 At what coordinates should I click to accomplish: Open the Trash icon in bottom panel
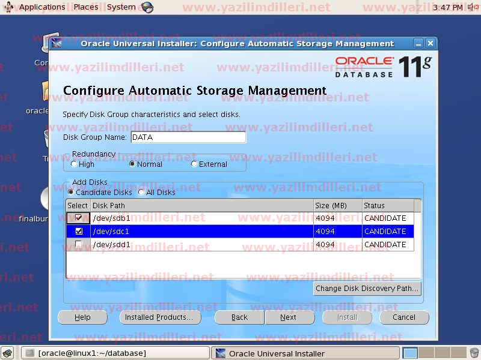[x=474, y=353]
